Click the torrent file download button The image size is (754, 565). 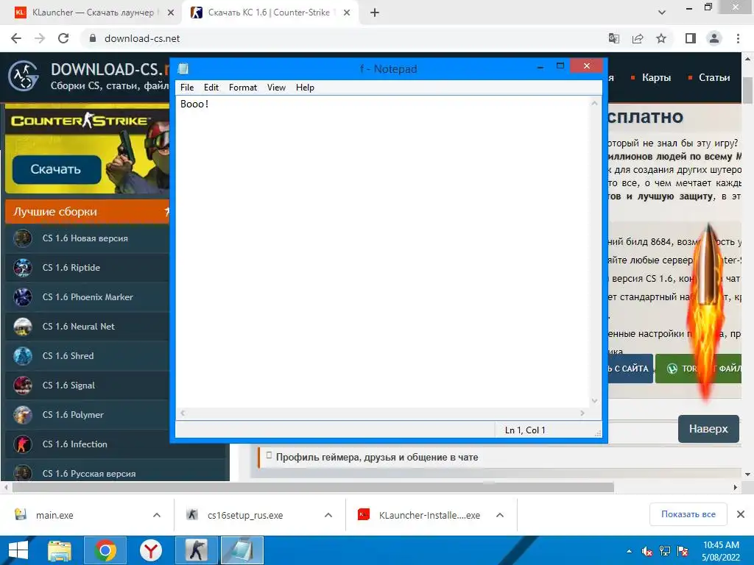tap(698, 369)
